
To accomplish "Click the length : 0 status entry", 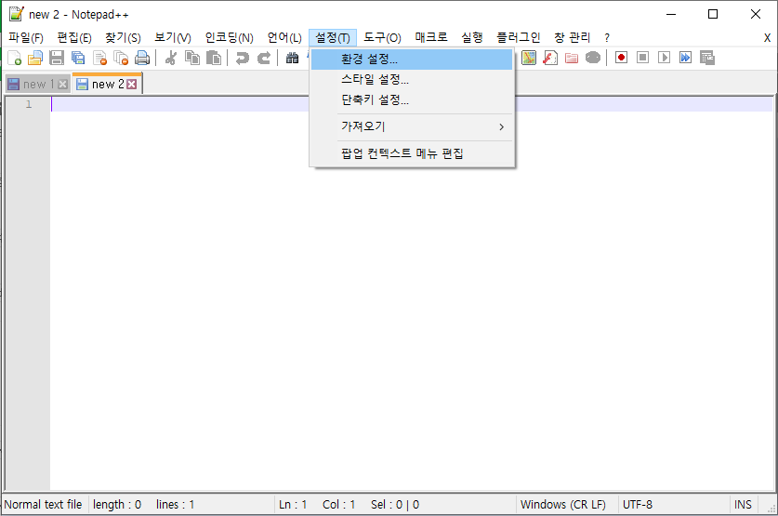I will (117, 505).
